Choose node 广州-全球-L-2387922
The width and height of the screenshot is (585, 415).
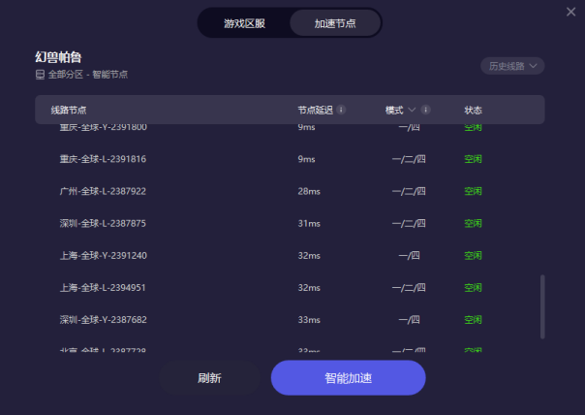tap(103, 191)
